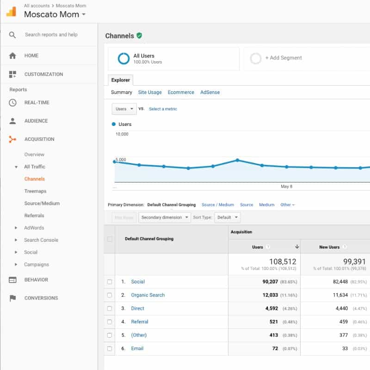
Task: Click the Add Segment box
Action: (x=307, y=59)
